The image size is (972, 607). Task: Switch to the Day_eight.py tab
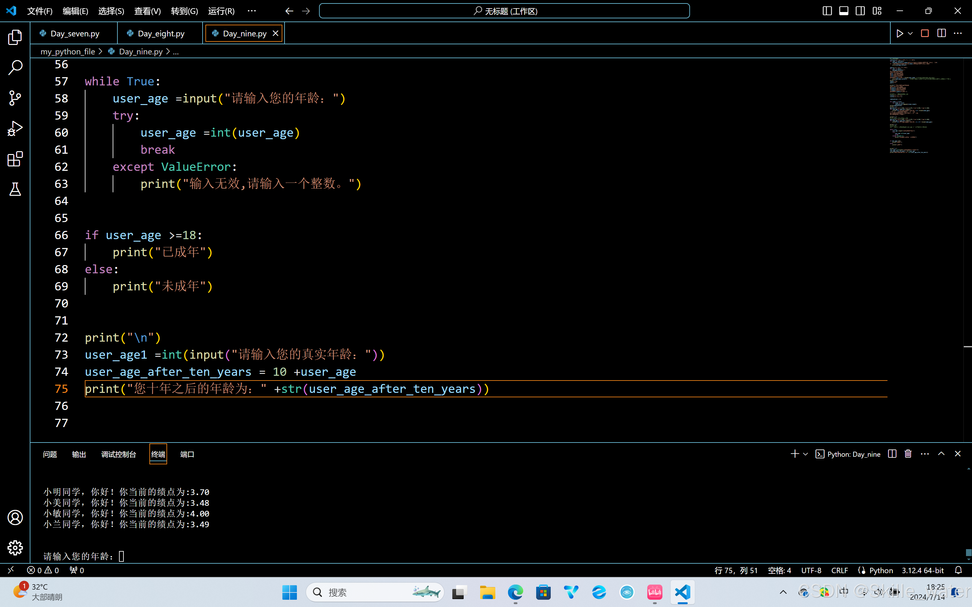pyautogui.click(x=161, y=33)
